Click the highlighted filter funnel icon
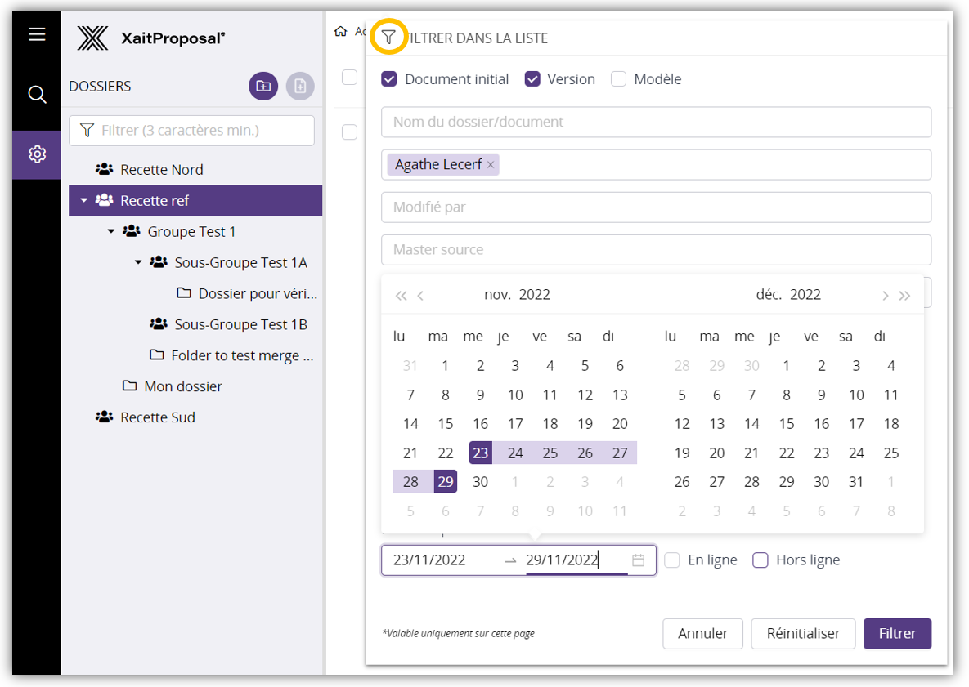Screen dimensions: 969x687 [389, 38]
